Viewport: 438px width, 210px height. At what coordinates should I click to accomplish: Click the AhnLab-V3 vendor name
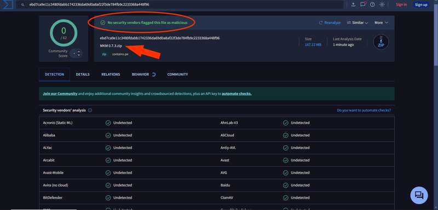pyautogui.click(x=229, y=123)
